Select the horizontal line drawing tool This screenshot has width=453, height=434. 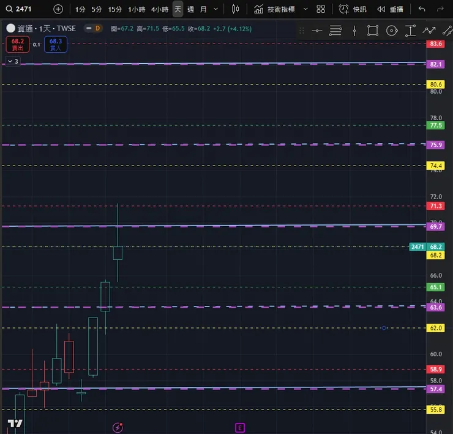317,31
